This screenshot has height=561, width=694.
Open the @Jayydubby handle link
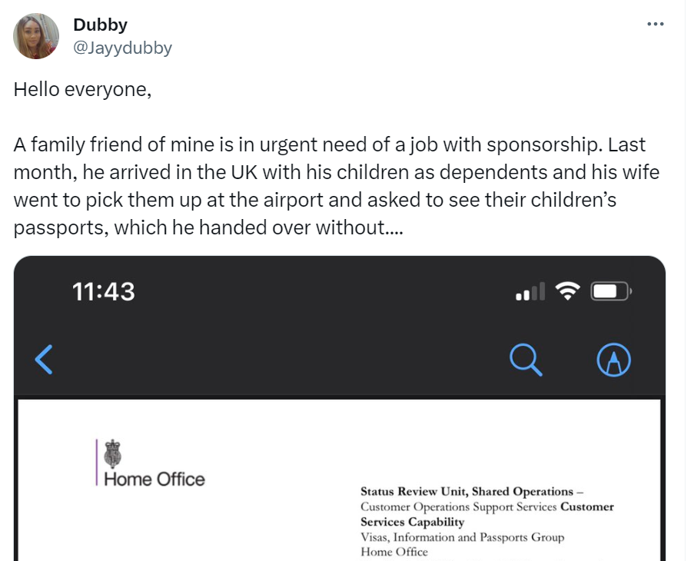point(122,48)
